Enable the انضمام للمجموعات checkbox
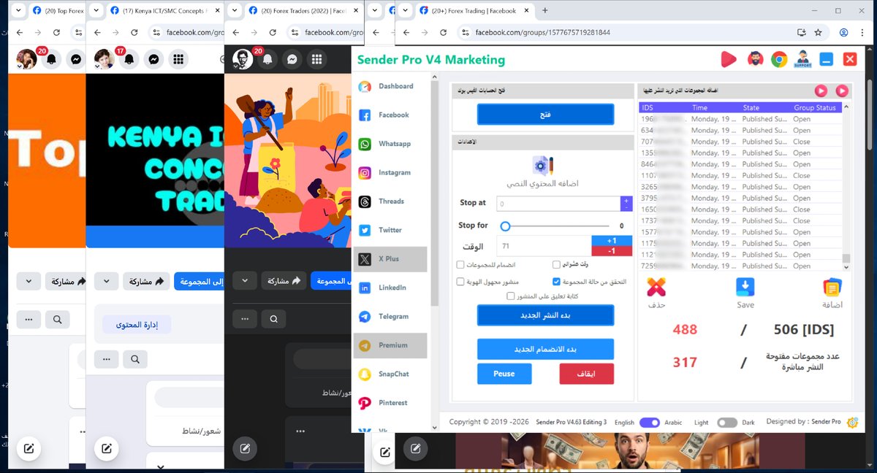This screenshot has height=473, width=877. click(460, 265)
